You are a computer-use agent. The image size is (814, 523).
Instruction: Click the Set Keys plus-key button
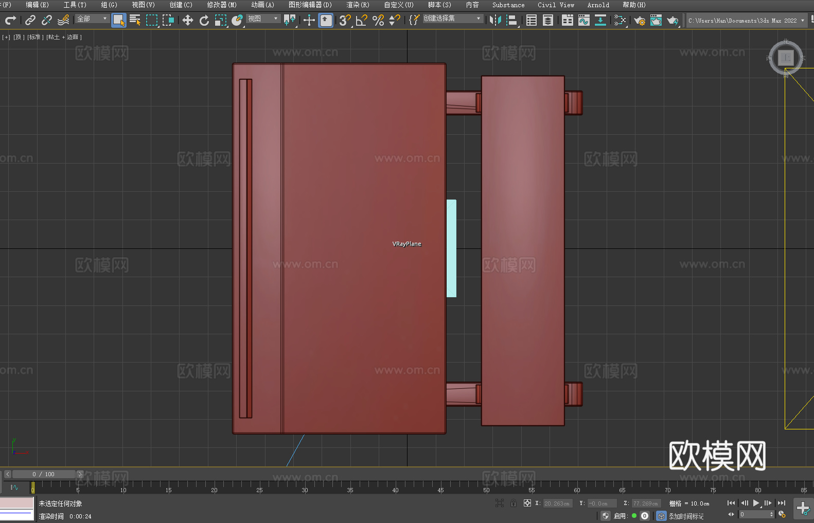click(x=803, y=509)
